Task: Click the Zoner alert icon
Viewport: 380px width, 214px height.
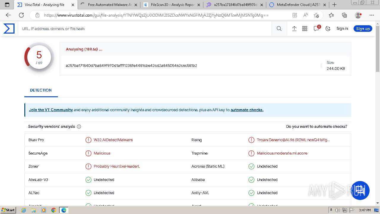Action: pos(88,166)
